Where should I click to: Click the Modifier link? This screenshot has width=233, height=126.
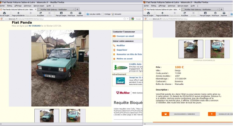click(x=121, y=46)
